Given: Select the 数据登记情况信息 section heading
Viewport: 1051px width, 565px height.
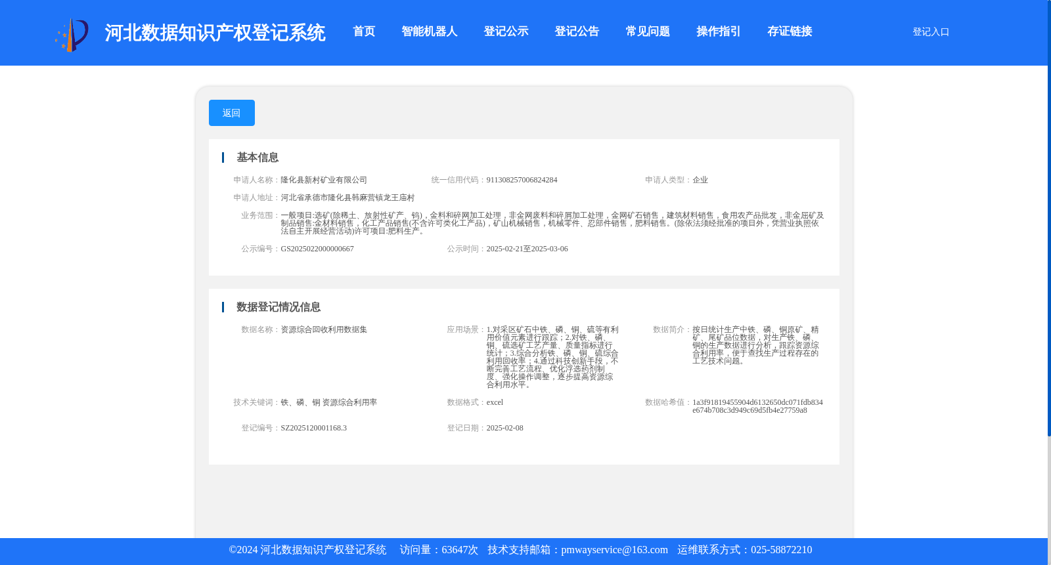Looking at the screenshot, I should coord(279,307).
